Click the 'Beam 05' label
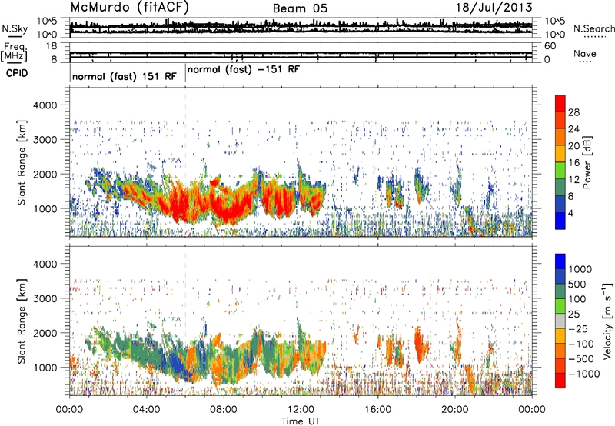Image resolution: width=615 pixels, height=426 pixels. (x=300, y=8)
